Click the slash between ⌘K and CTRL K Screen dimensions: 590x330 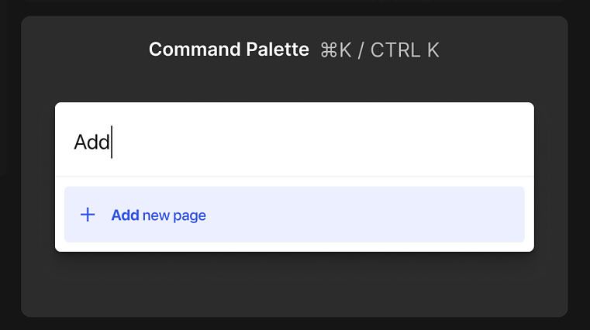[361, 50]
